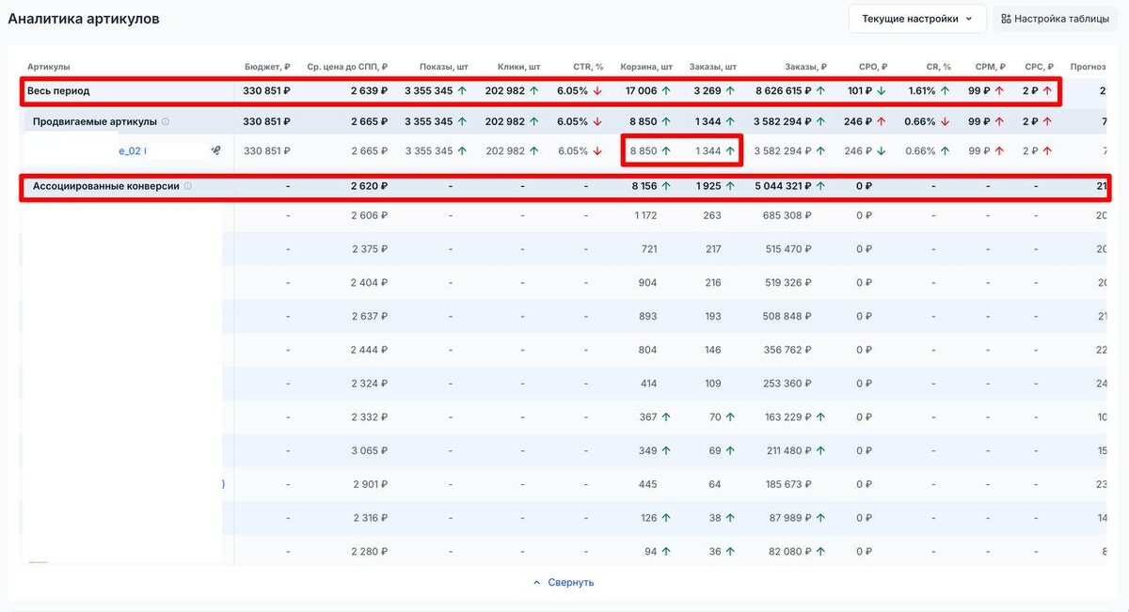1129x612 pixels.
Task: Select the Заказы, ₽ column header
Action: pos(805,67)
